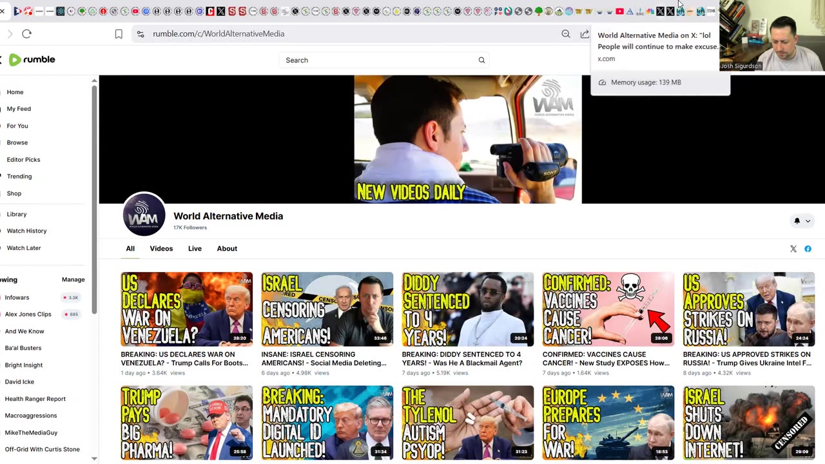Open the Europe Prepares For War thumbnail
Viewport: 825px width, 464px height.
(x=608, y=423)
